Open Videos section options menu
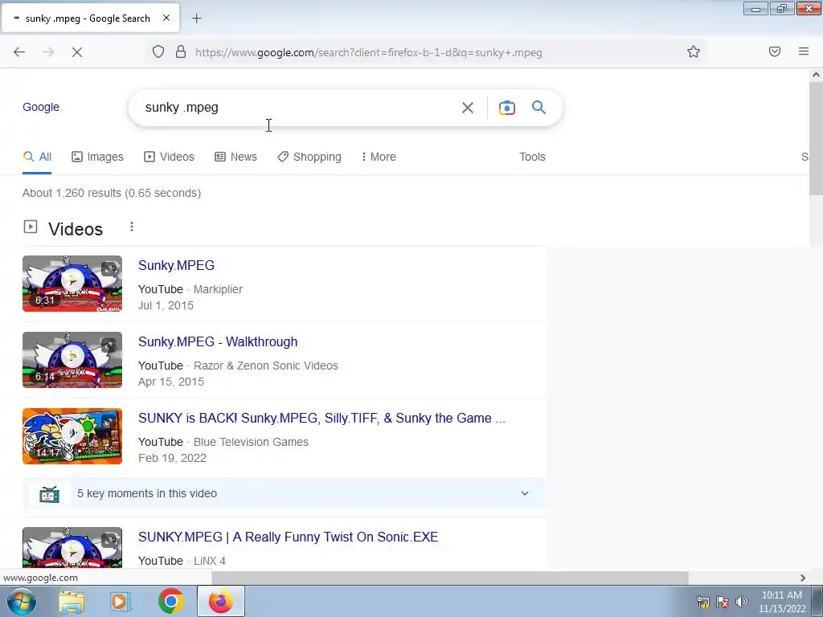823x617 pixels. [x=132, y=227]
